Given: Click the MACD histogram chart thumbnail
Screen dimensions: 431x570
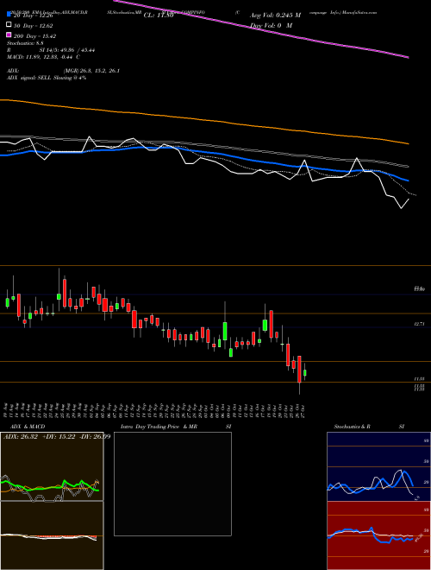Looking at the screenshot, I should point(52,535).
